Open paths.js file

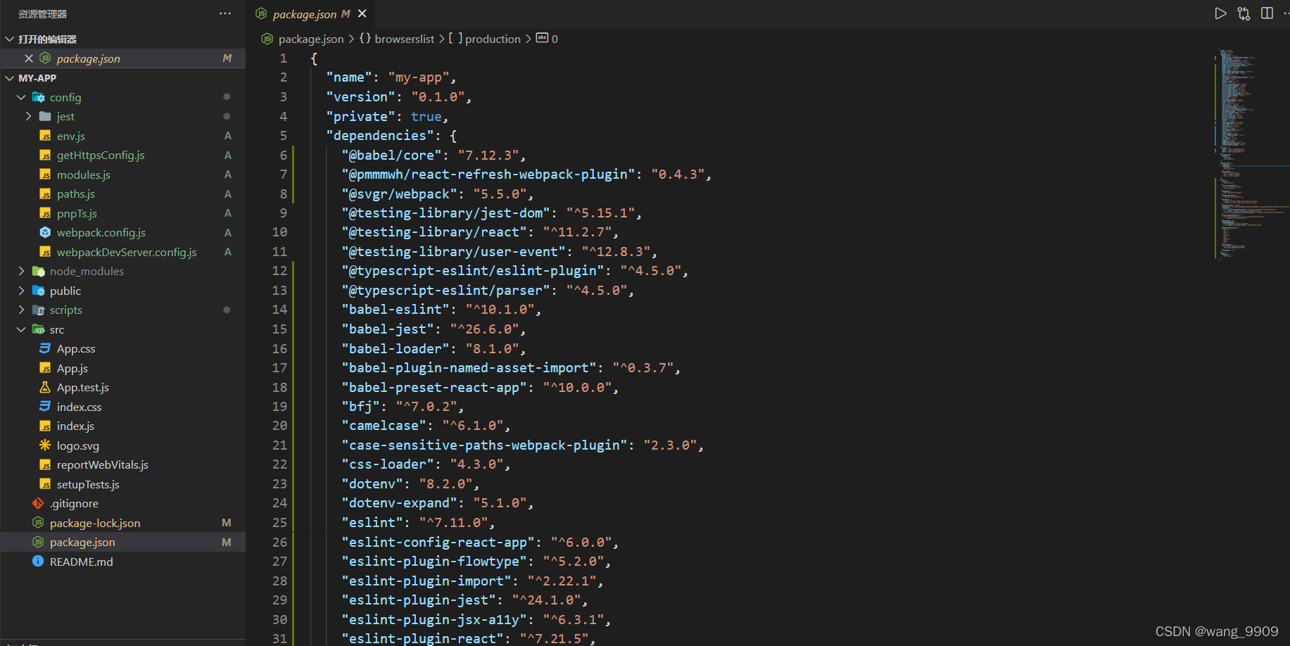(76, 194)
